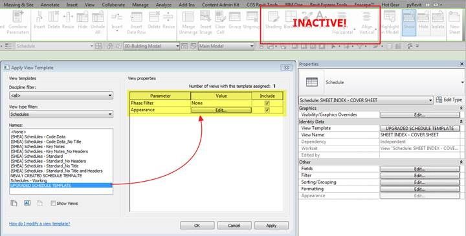The width and height of the screenshot is (466, 236).
Task: Select (SHEA) Schedules - Key Notes entry
Action: click(38, 146)
